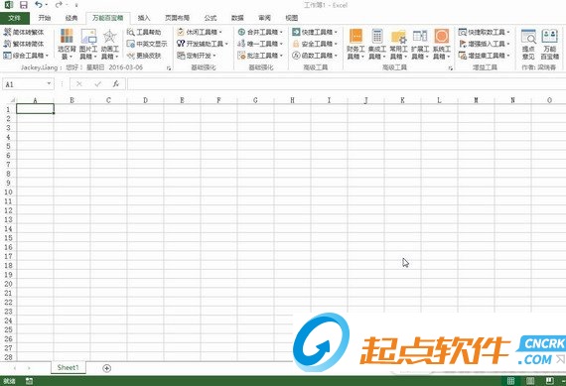Open the Name Box dropdown arrow
Screen dimensions: 566x386
[49, 84]
